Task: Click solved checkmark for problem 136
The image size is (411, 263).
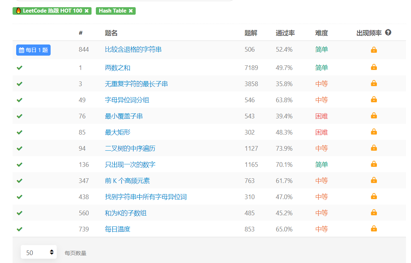Action: pyautogui.click(x=19, y=164)
